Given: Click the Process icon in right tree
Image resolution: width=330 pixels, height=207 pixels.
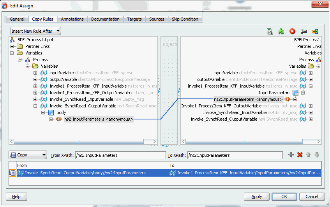Looking at the screenshot, I should [x=319, y=60].
